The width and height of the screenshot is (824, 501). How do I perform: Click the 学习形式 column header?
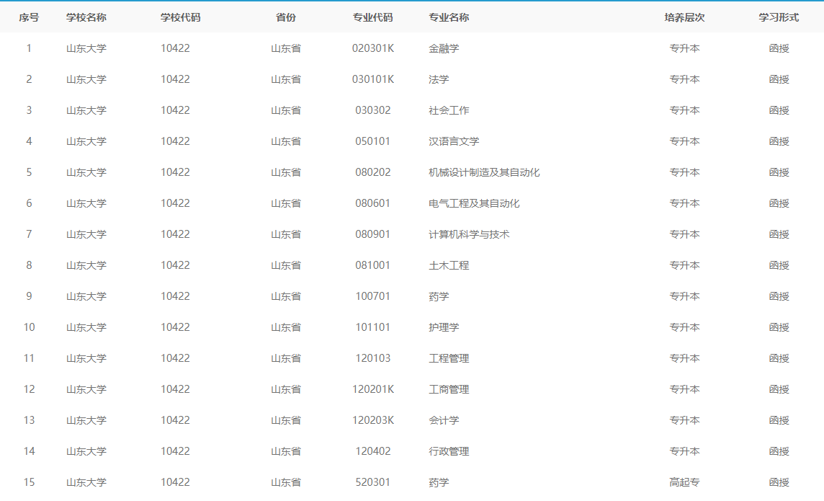pos(779,17)
